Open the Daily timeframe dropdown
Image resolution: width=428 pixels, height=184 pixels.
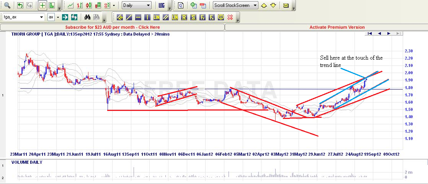click(x=137, y=5)
